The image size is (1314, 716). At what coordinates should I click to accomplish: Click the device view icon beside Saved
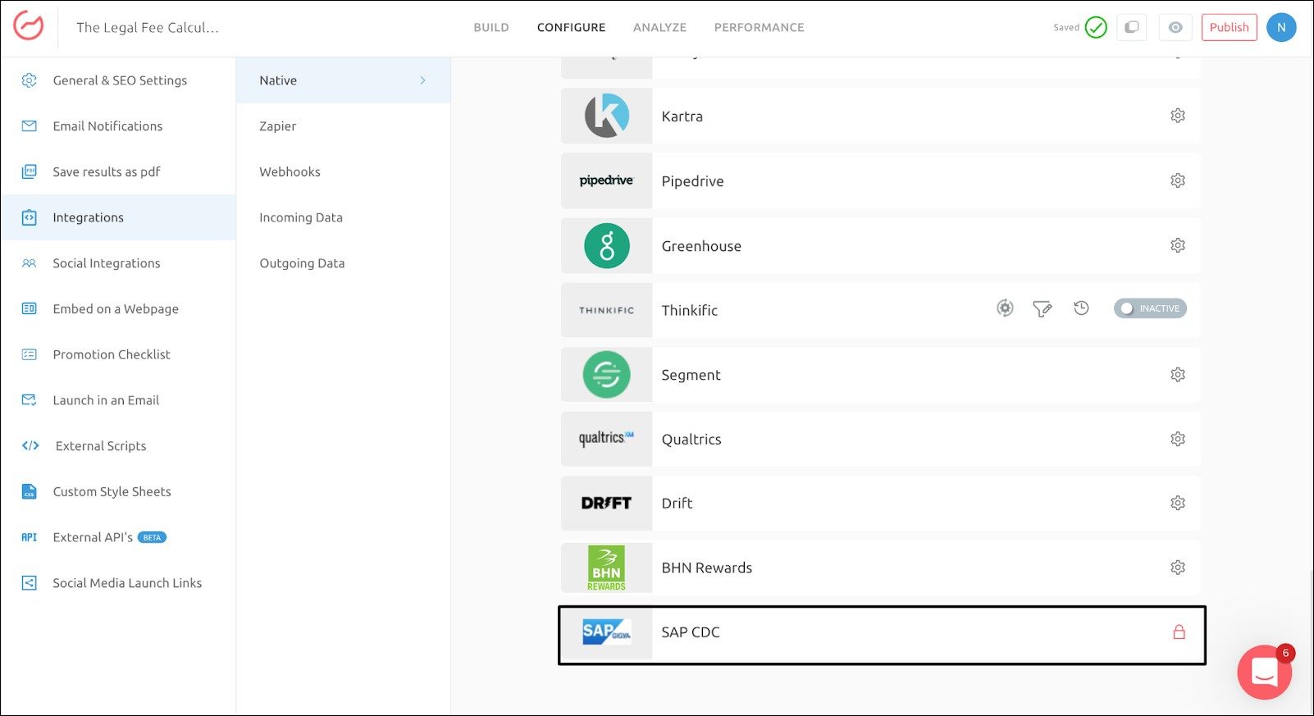click(x=1131, y=27)
